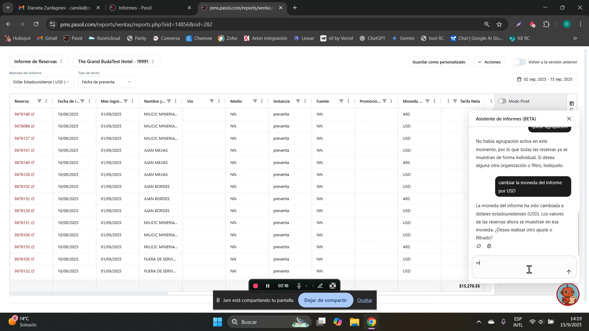Screen dimensions: 589x331
Task: Open Medio column options menu
Action: (x=262, y=101)
